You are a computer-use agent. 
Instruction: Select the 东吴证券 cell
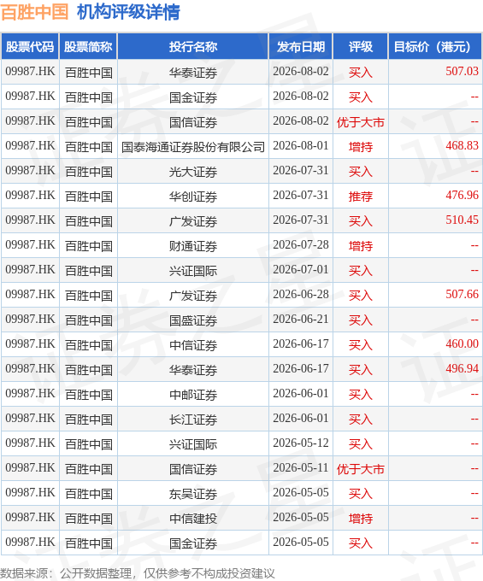[x=193, y=494]
